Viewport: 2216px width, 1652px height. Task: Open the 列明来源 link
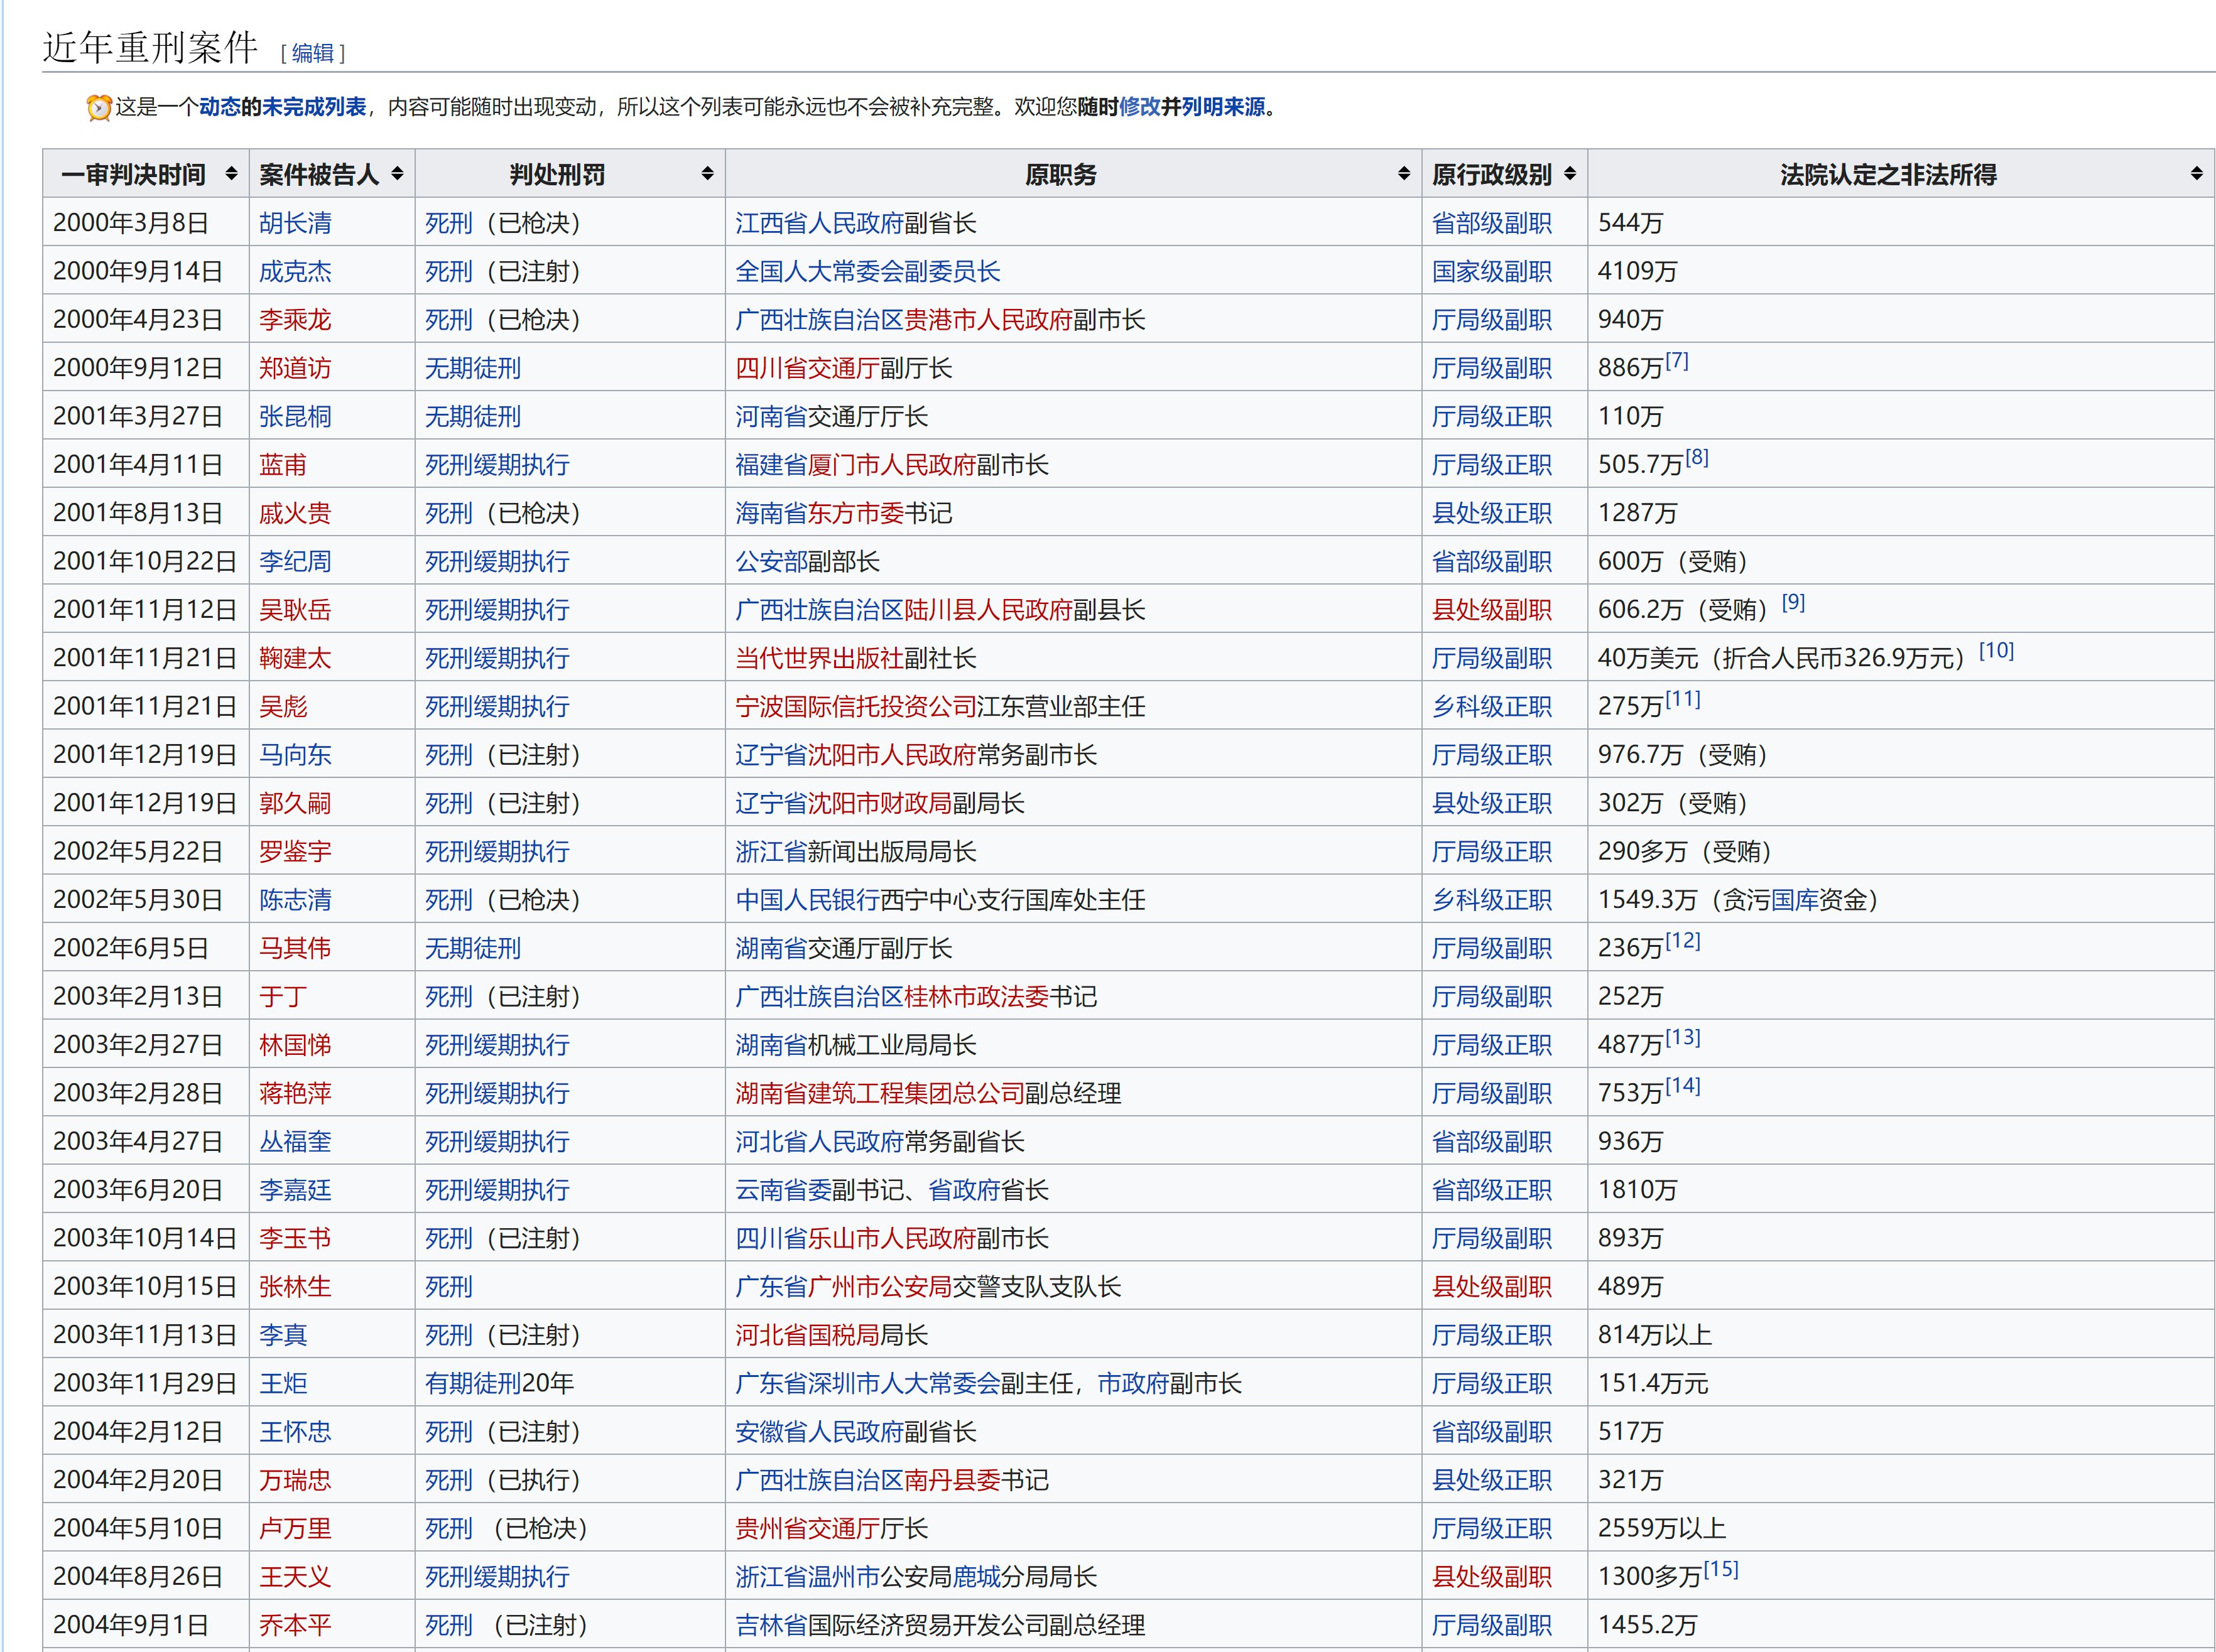1224,107
